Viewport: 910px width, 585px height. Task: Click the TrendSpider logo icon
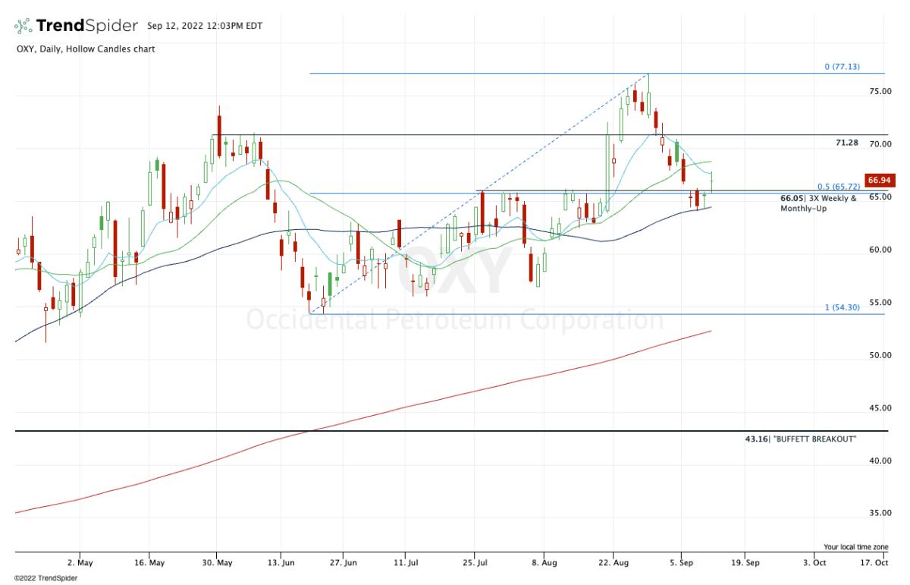point(23,25)
